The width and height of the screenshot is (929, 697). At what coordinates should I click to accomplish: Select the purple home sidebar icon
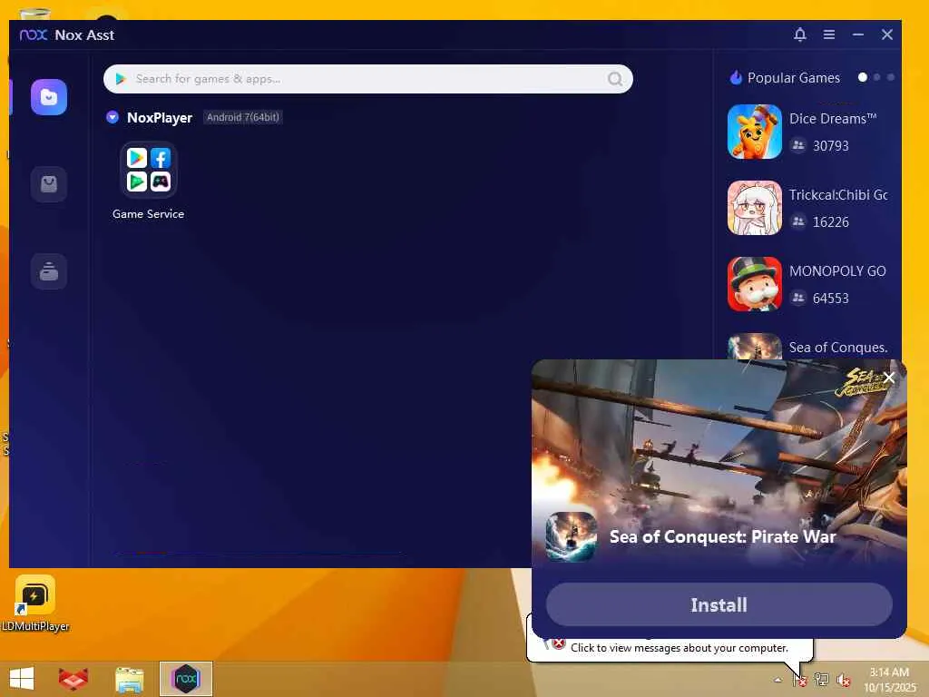(49, 96)
